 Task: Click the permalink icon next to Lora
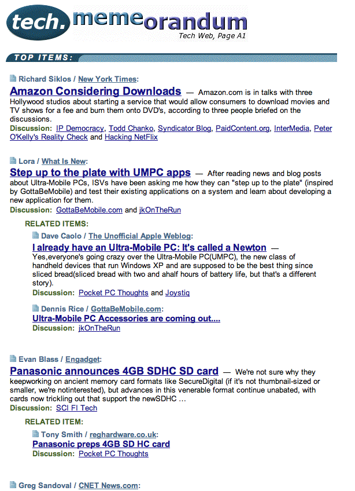[13, 161]
